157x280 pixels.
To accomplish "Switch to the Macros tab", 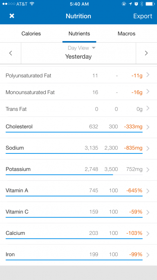I will [126, 34].
